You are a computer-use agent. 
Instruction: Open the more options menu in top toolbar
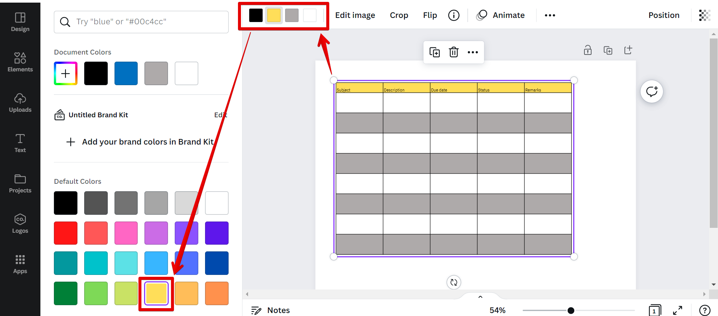coord(550,15)
